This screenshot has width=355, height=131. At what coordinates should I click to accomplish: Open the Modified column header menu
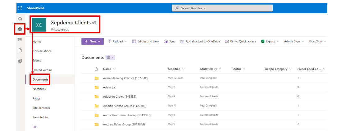click(176, 69)
